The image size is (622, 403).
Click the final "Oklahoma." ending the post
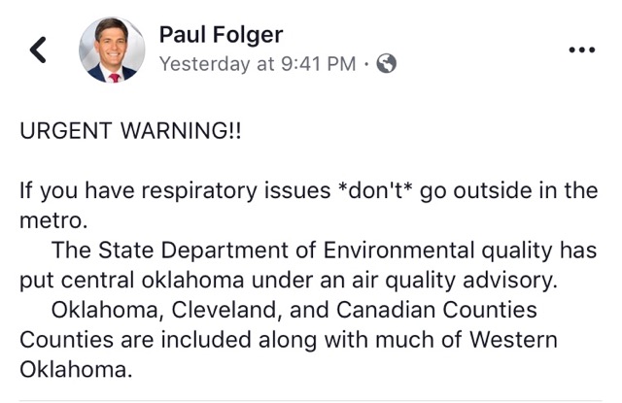tap(76, 370)
